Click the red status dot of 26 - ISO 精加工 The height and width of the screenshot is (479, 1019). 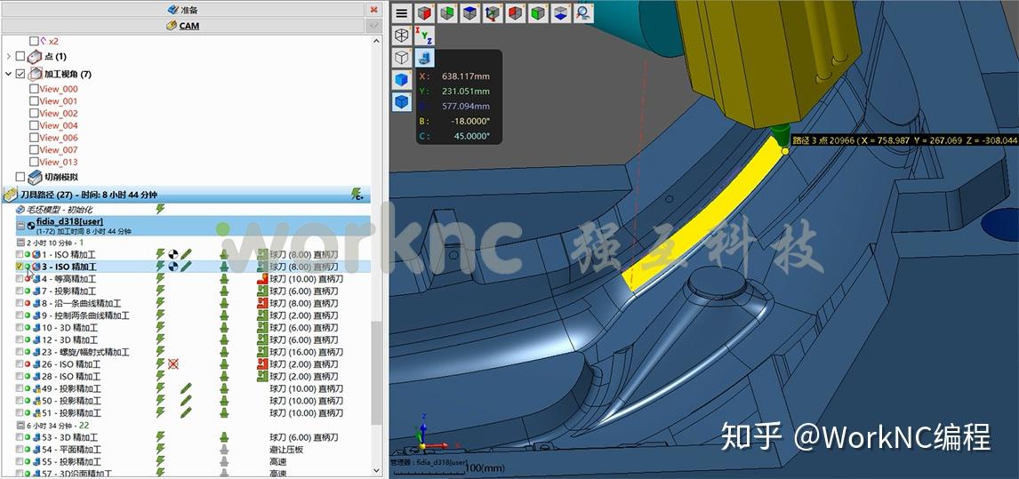tap(28, 364)
